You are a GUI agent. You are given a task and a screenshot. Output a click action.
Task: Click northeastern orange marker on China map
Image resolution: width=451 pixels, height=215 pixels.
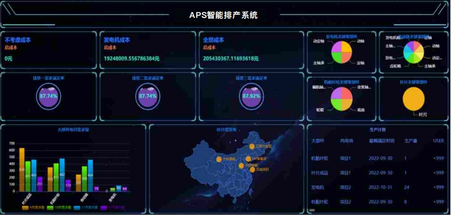[x=252, y=146]
